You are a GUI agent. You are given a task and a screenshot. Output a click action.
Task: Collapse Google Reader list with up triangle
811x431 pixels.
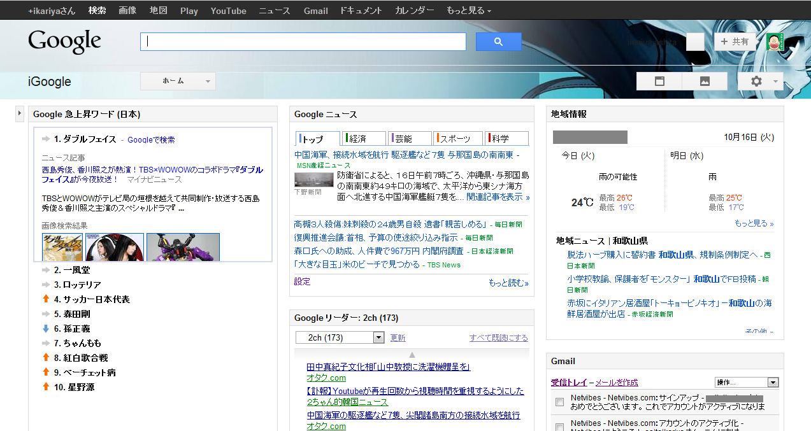click(x=412, y=355)
